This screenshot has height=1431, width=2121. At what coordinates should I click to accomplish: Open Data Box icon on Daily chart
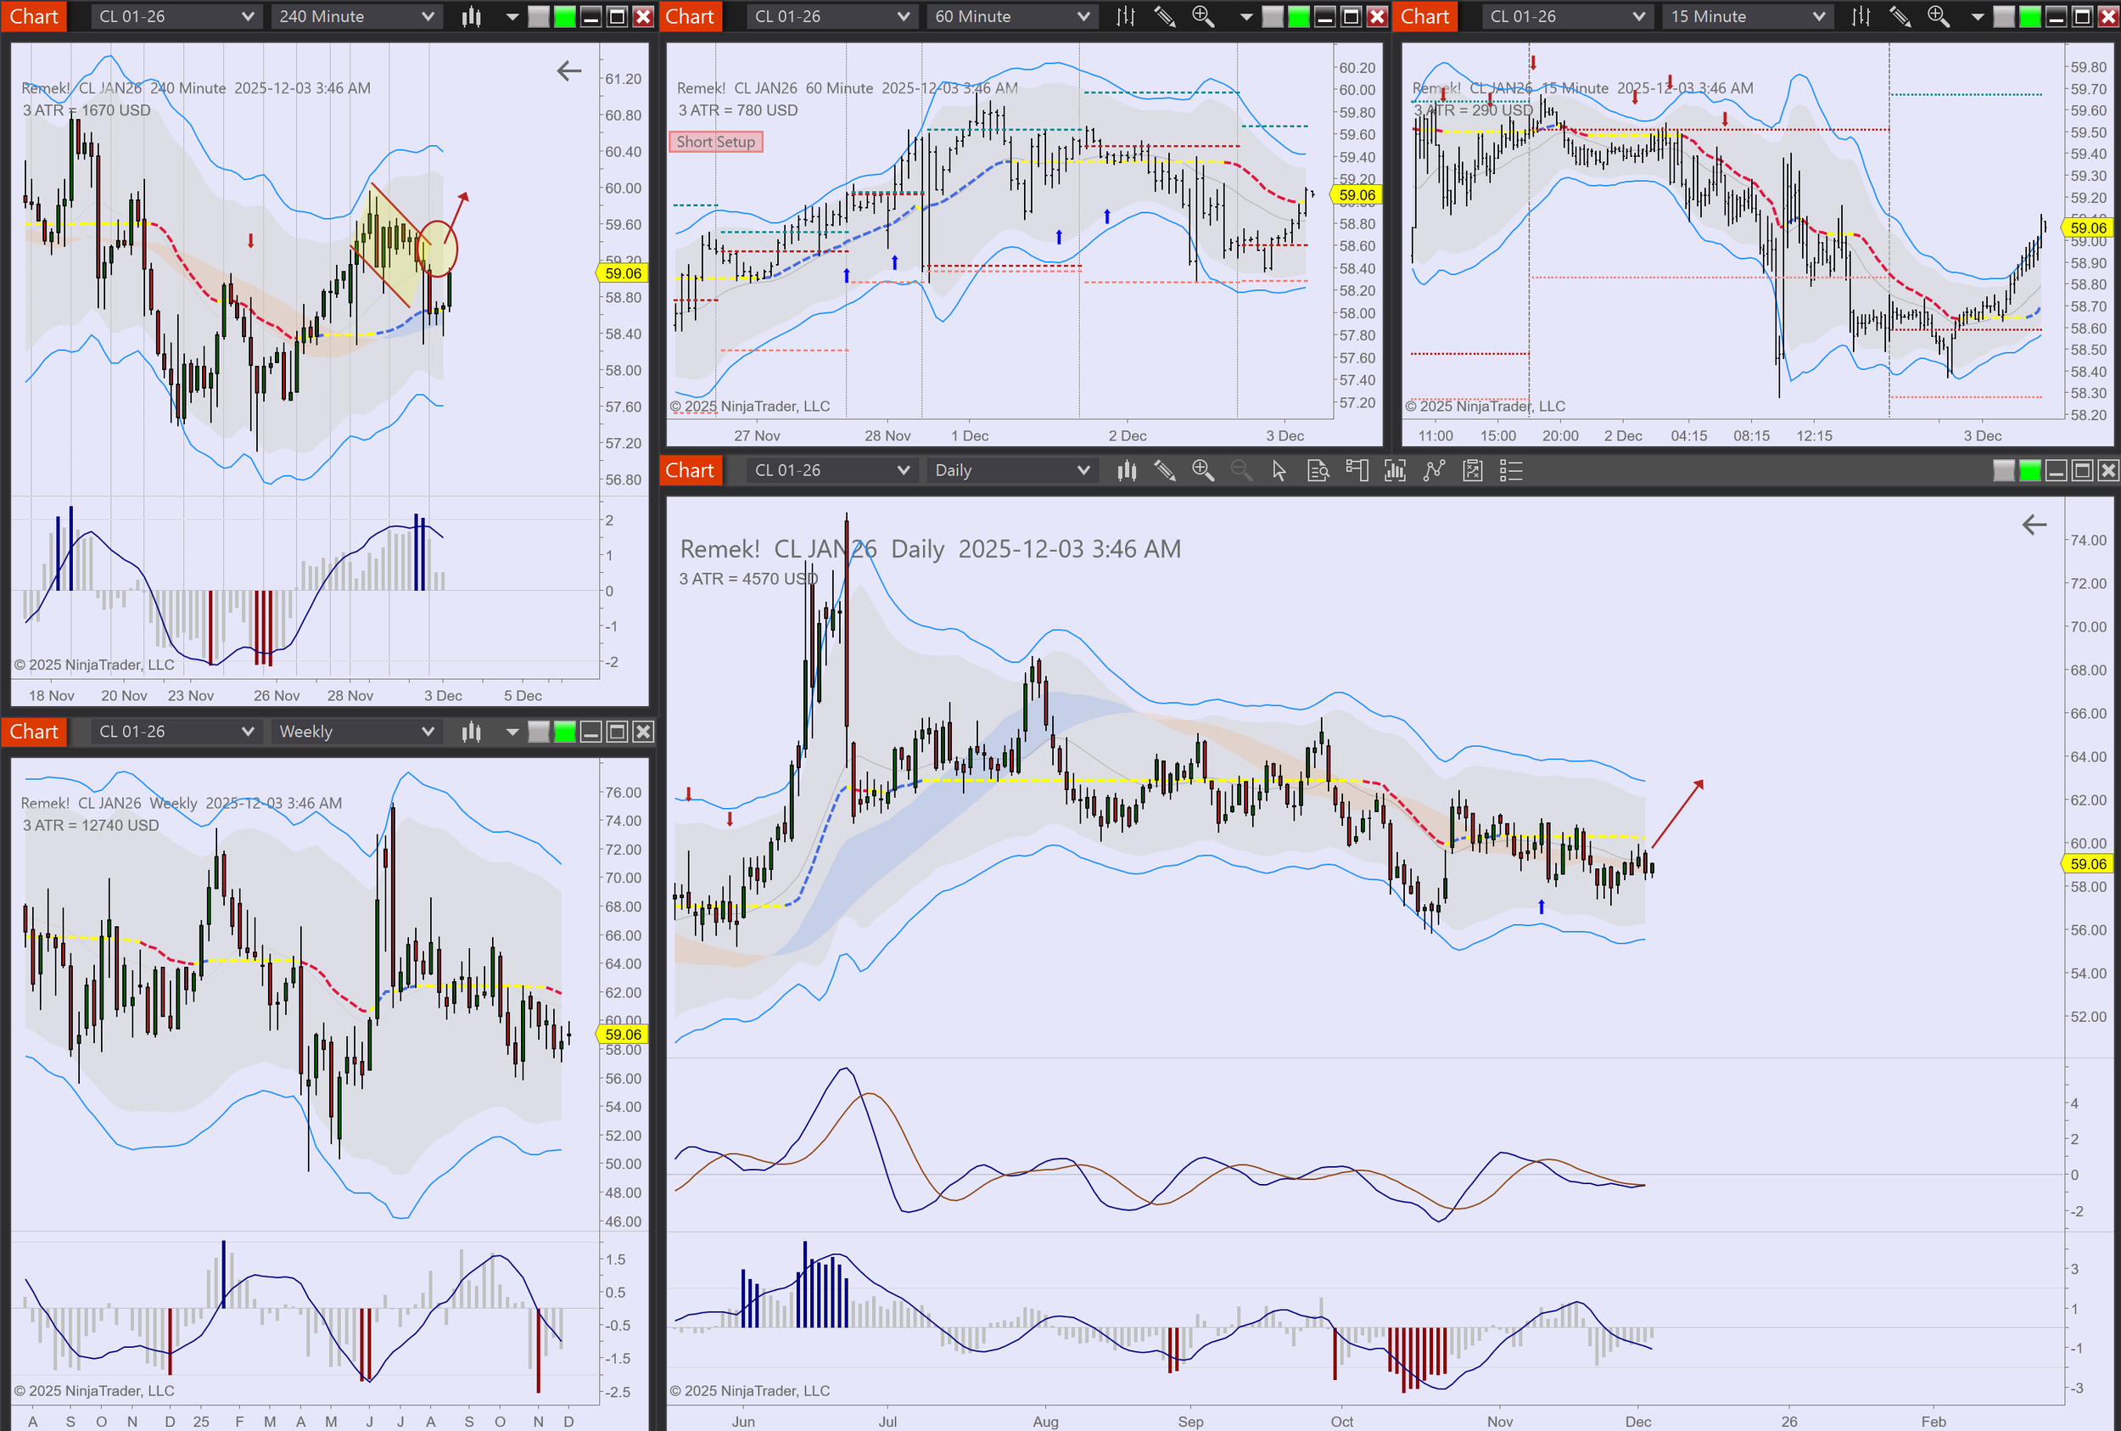point(1318,471)
